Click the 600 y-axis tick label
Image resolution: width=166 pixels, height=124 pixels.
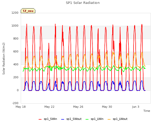pos(16,52)
